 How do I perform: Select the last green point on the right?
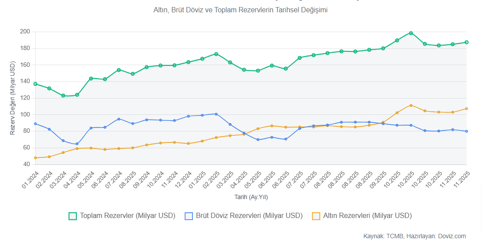click(x=467, y=42)
